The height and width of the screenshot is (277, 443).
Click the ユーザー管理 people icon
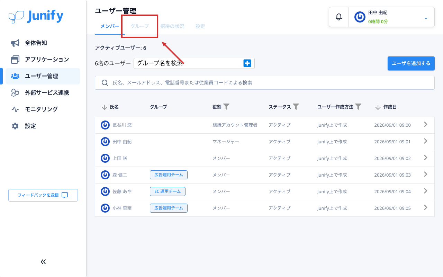tap(15, 76)
